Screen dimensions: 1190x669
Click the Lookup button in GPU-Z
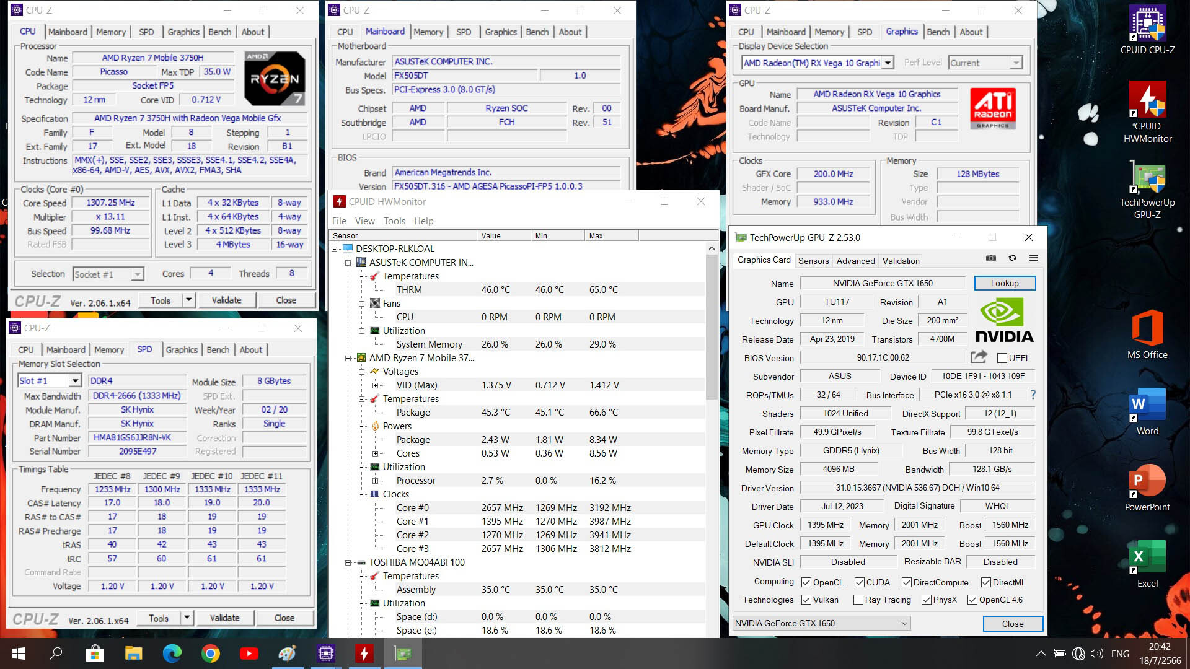point(1004,283)
